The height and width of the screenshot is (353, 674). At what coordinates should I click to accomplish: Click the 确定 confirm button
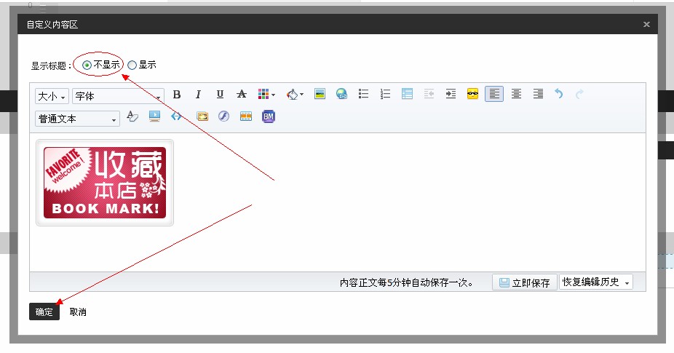(44, 312)
